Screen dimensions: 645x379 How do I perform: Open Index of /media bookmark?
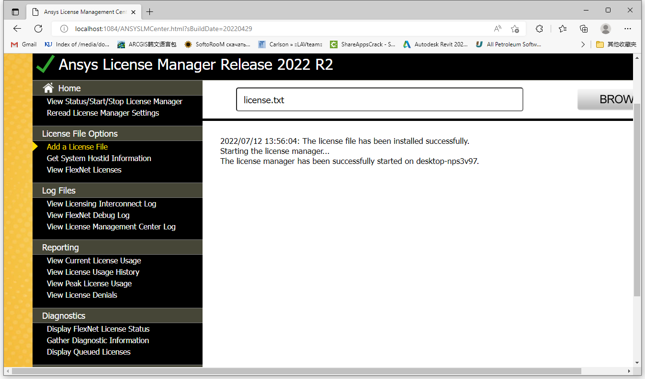[x=77, y=44]
